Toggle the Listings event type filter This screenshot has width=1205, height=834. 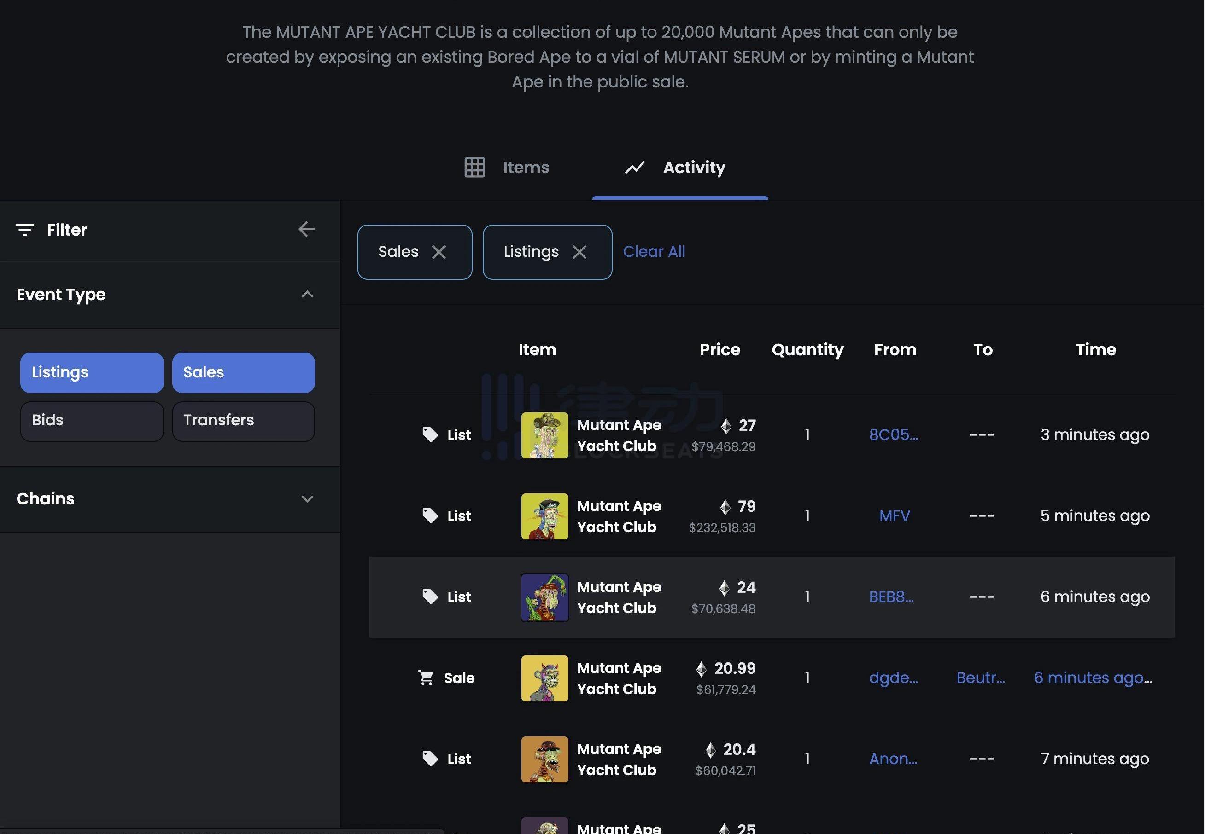pyautogui.click(x=92, y=372)
